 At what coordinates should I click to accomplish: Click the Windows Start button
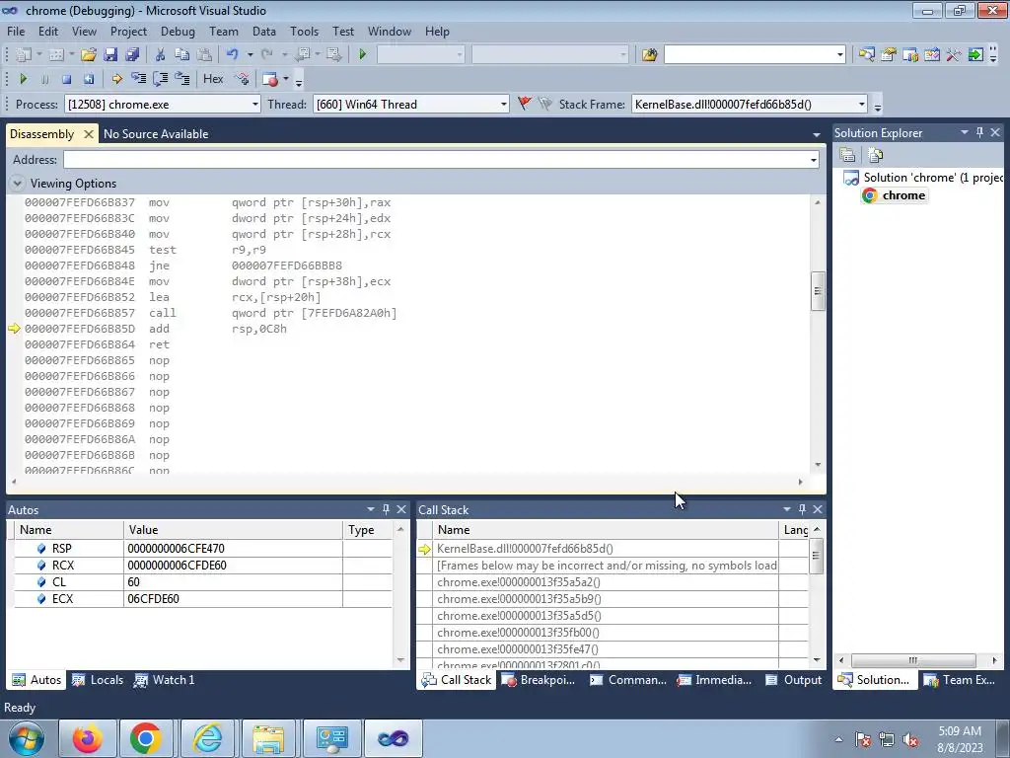click(26, 738)
